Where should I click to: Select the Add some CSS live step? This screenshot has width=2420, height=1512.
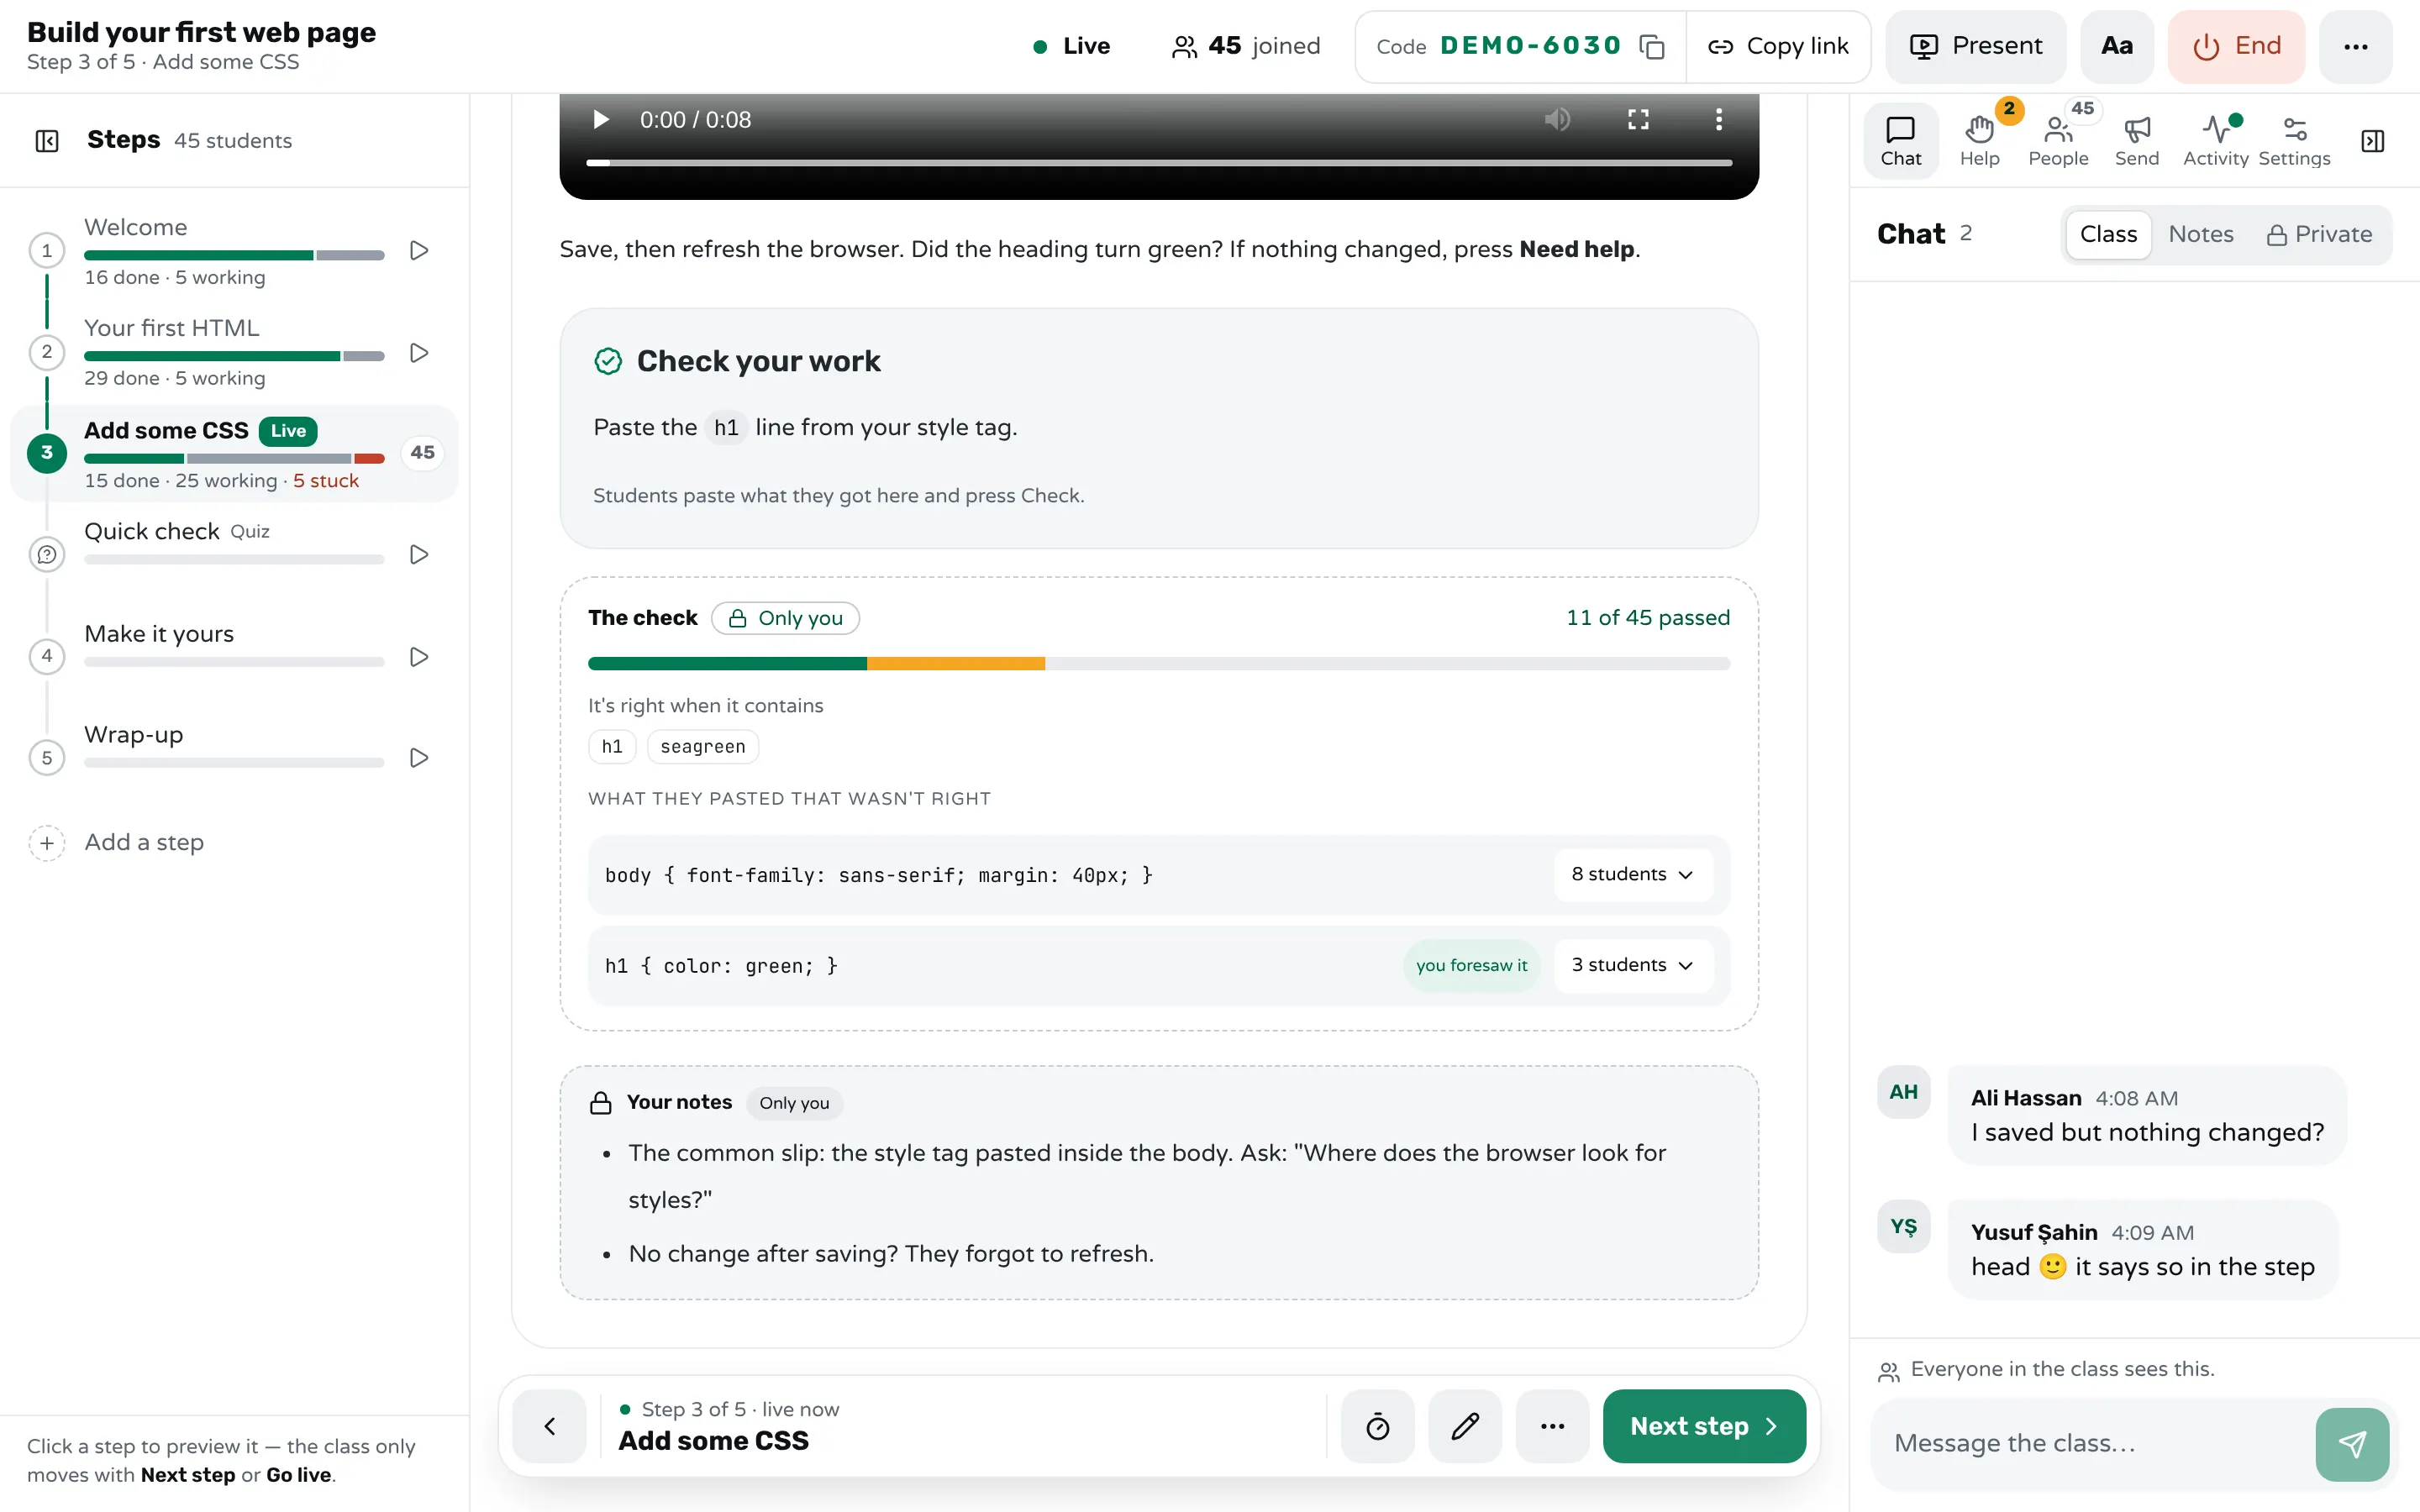[x=234, y=453]
